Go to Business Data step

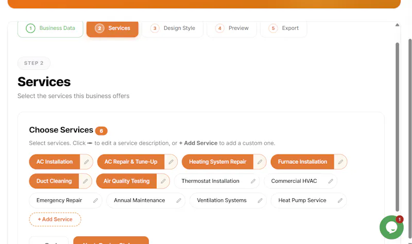pos(50,28)
